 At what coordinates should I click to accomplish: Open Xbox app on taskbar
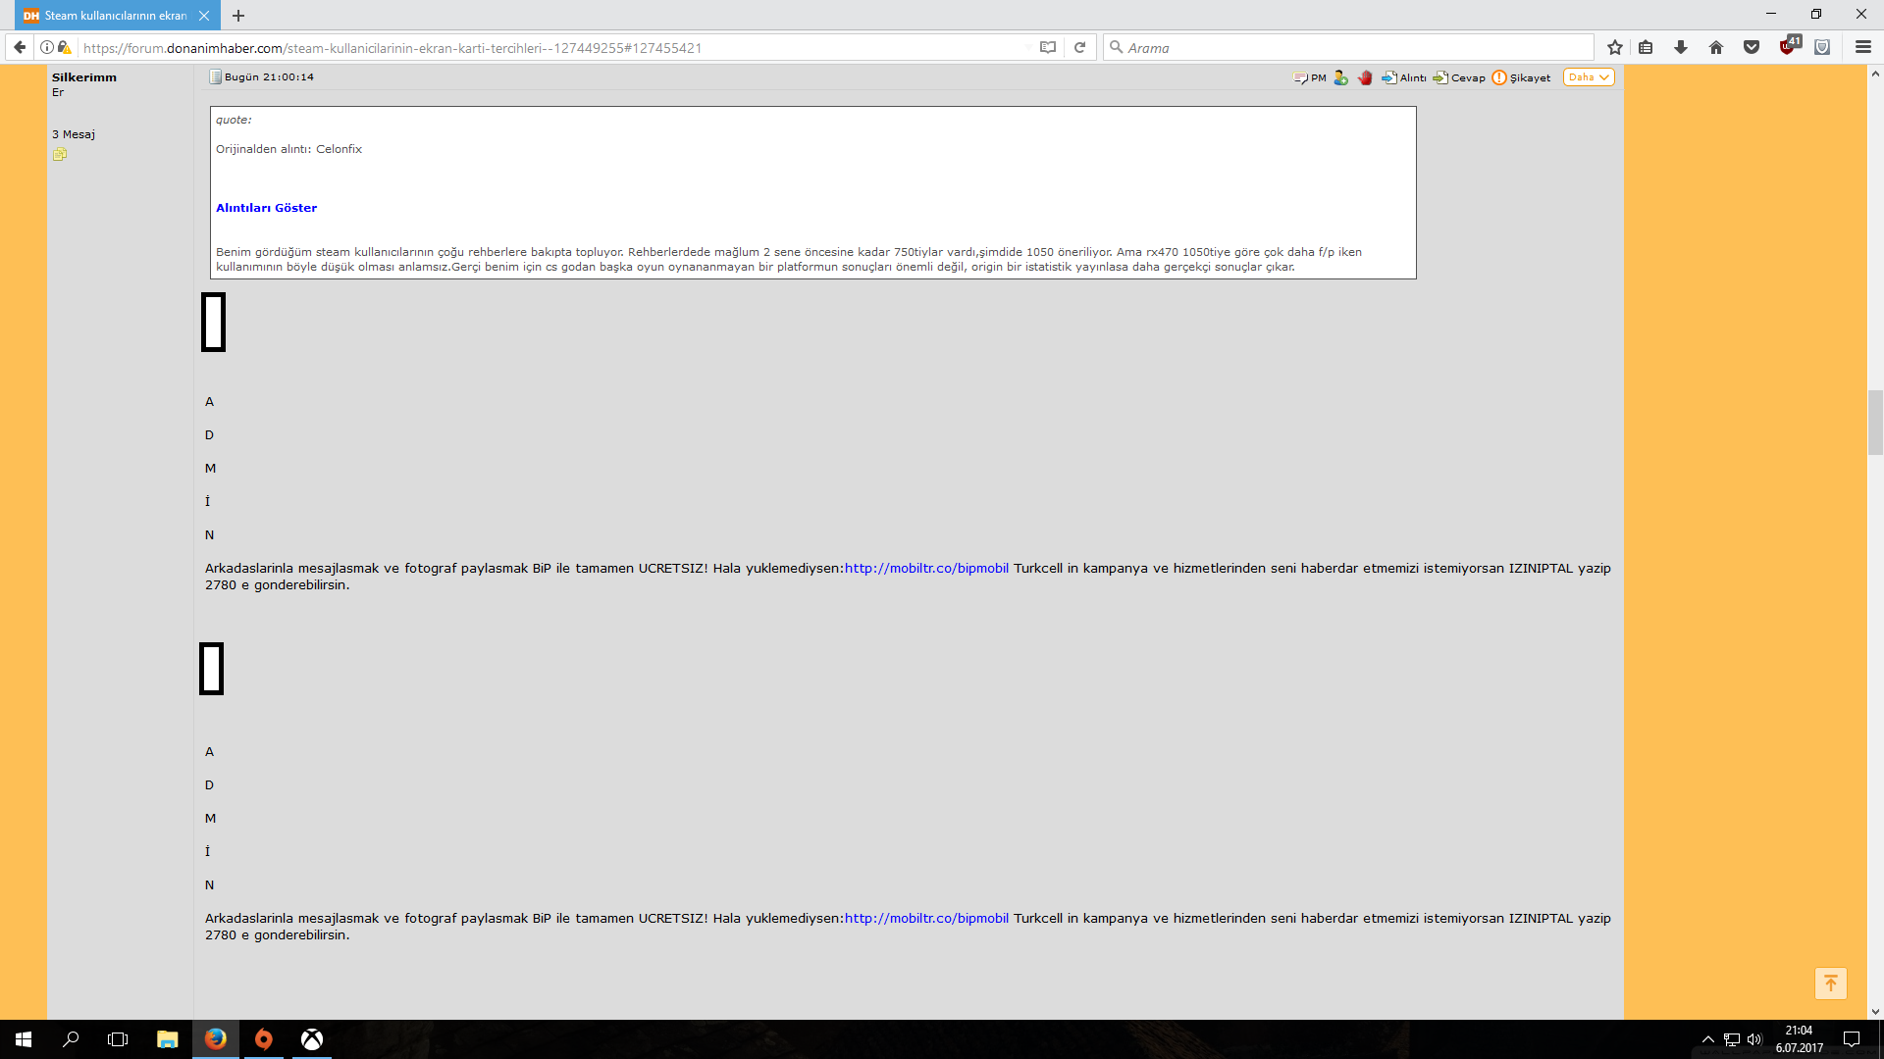(311, 1039)
